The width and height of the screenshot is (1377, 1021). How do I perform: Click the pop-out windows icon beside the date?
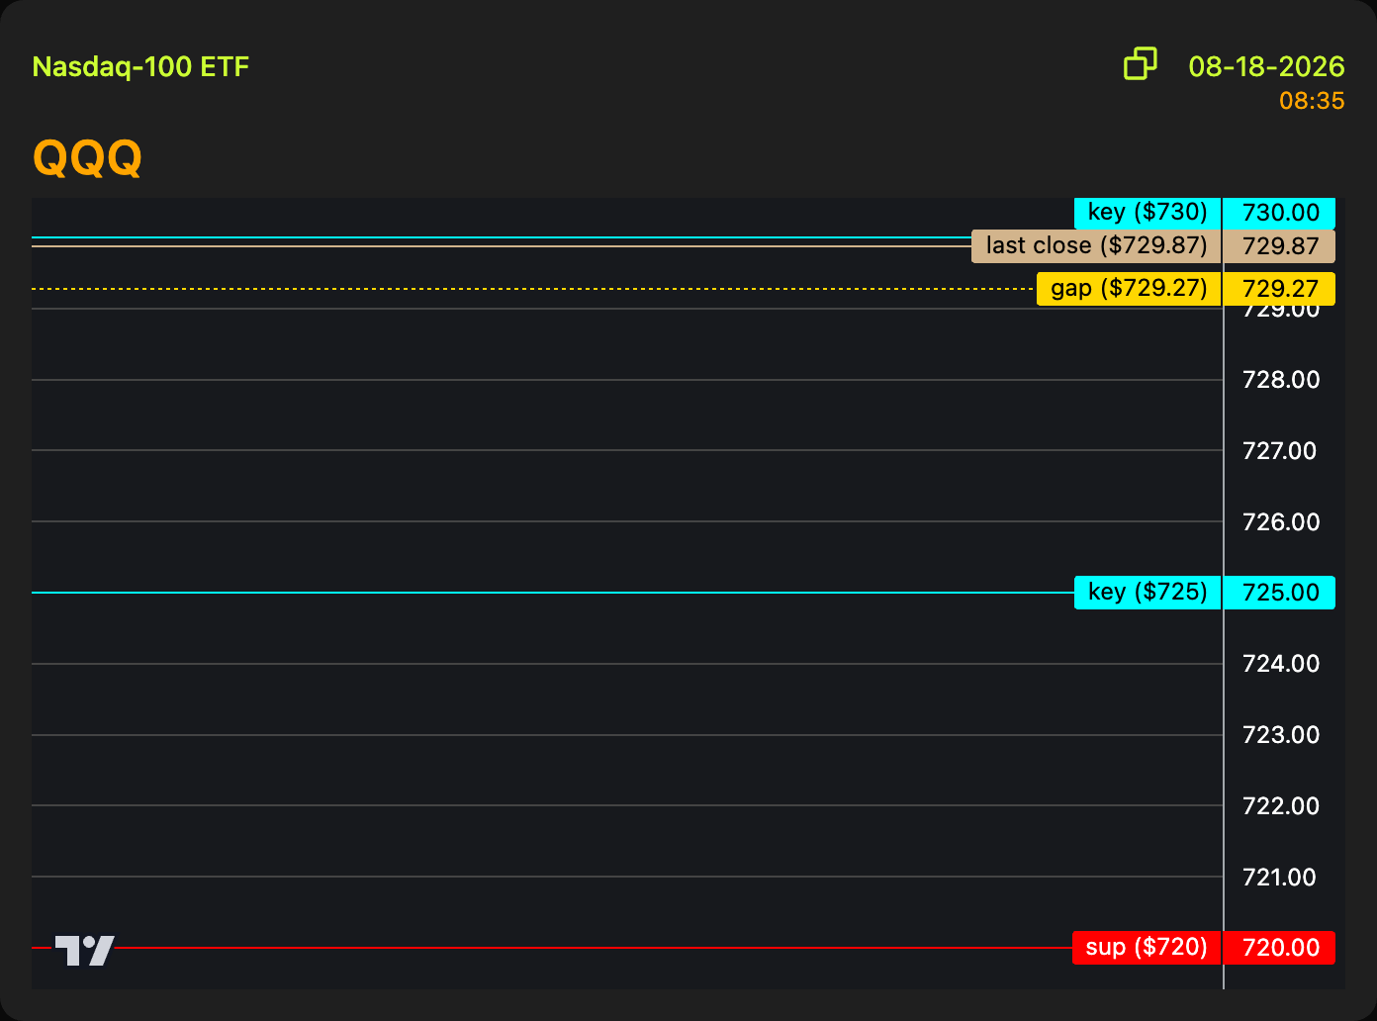point(1141,64)
